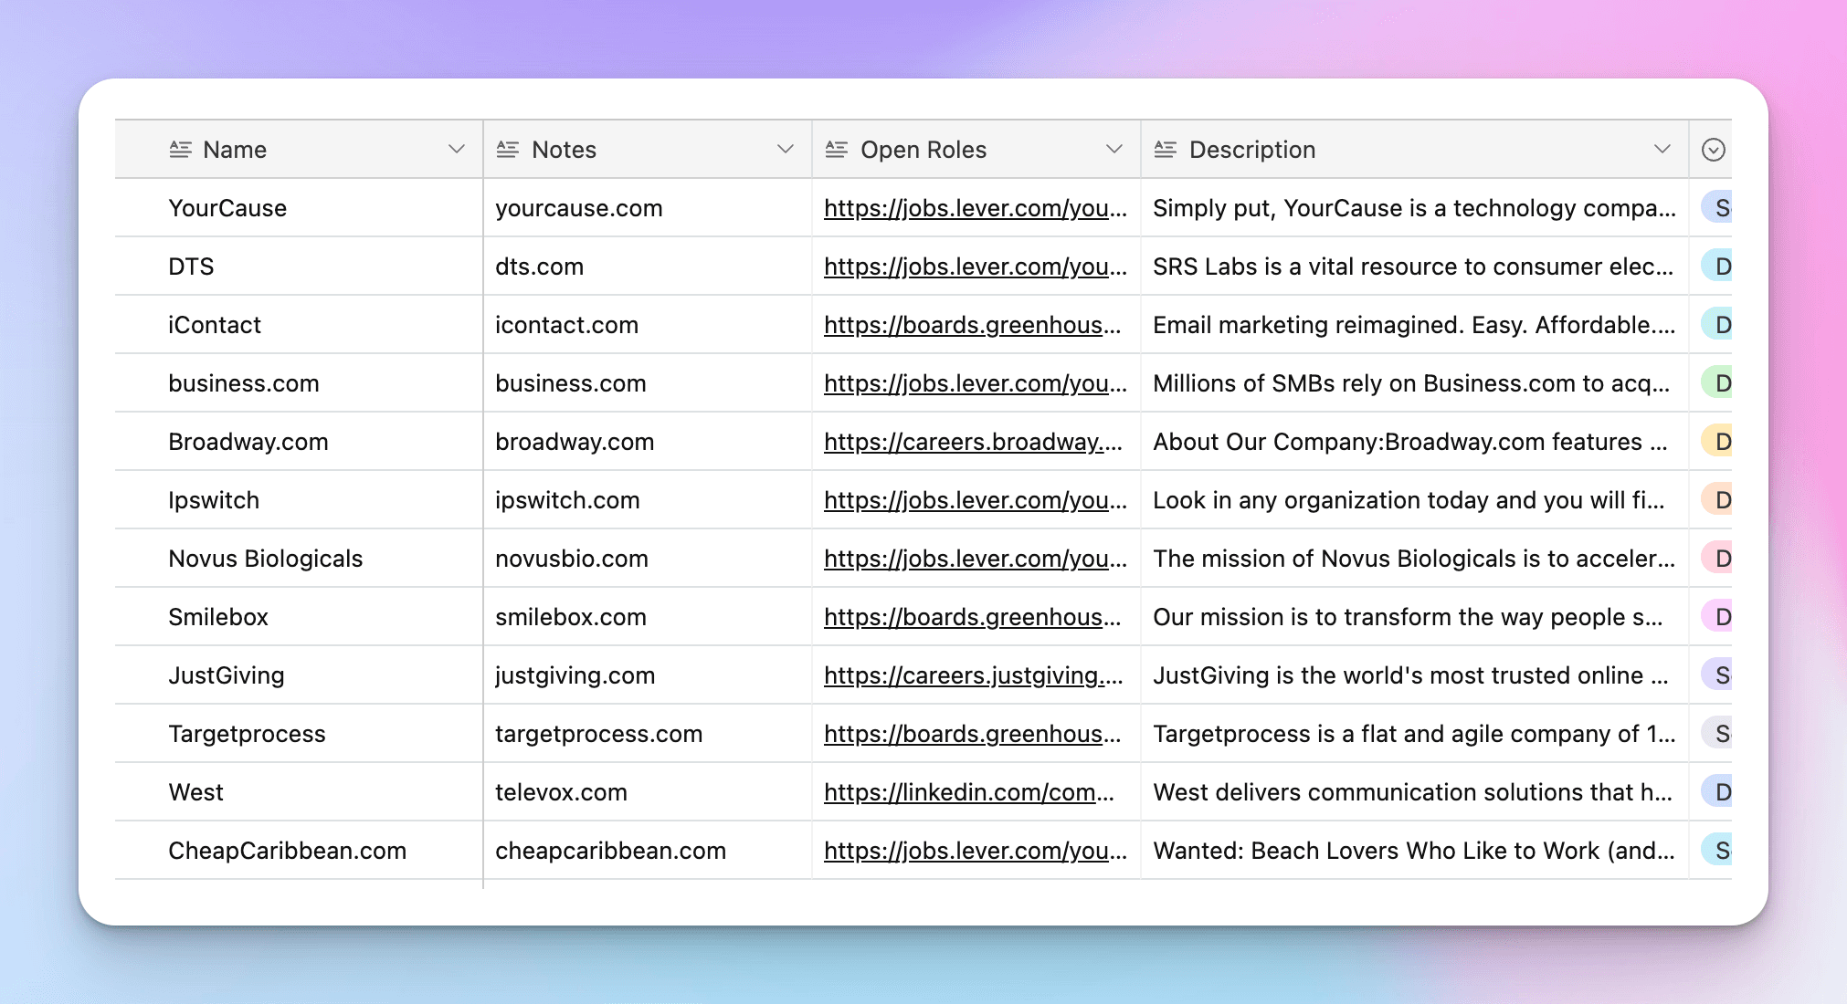Open the Name column dropdown arrow
This screenshot has height=1004, width=1847.
pos(457,150)
